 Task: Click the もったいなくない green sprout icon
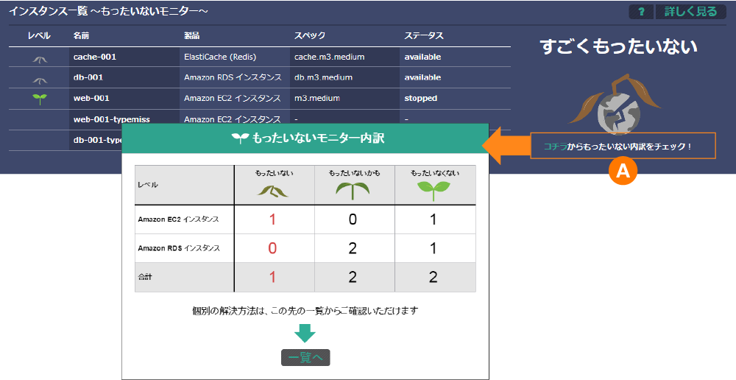pyautogui.click(x=434, y=191)
